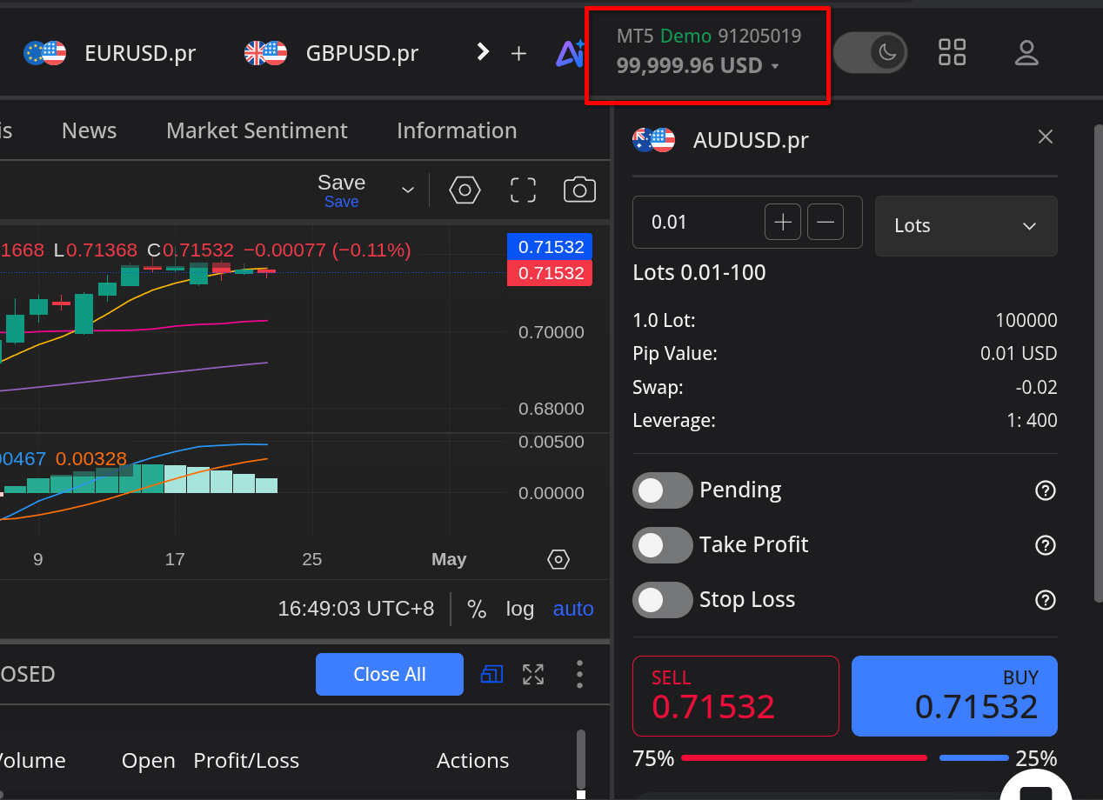Viewport: 1103px width, 800px height.
Task: Click the Save chart layout button
Action: coord(341,190)
